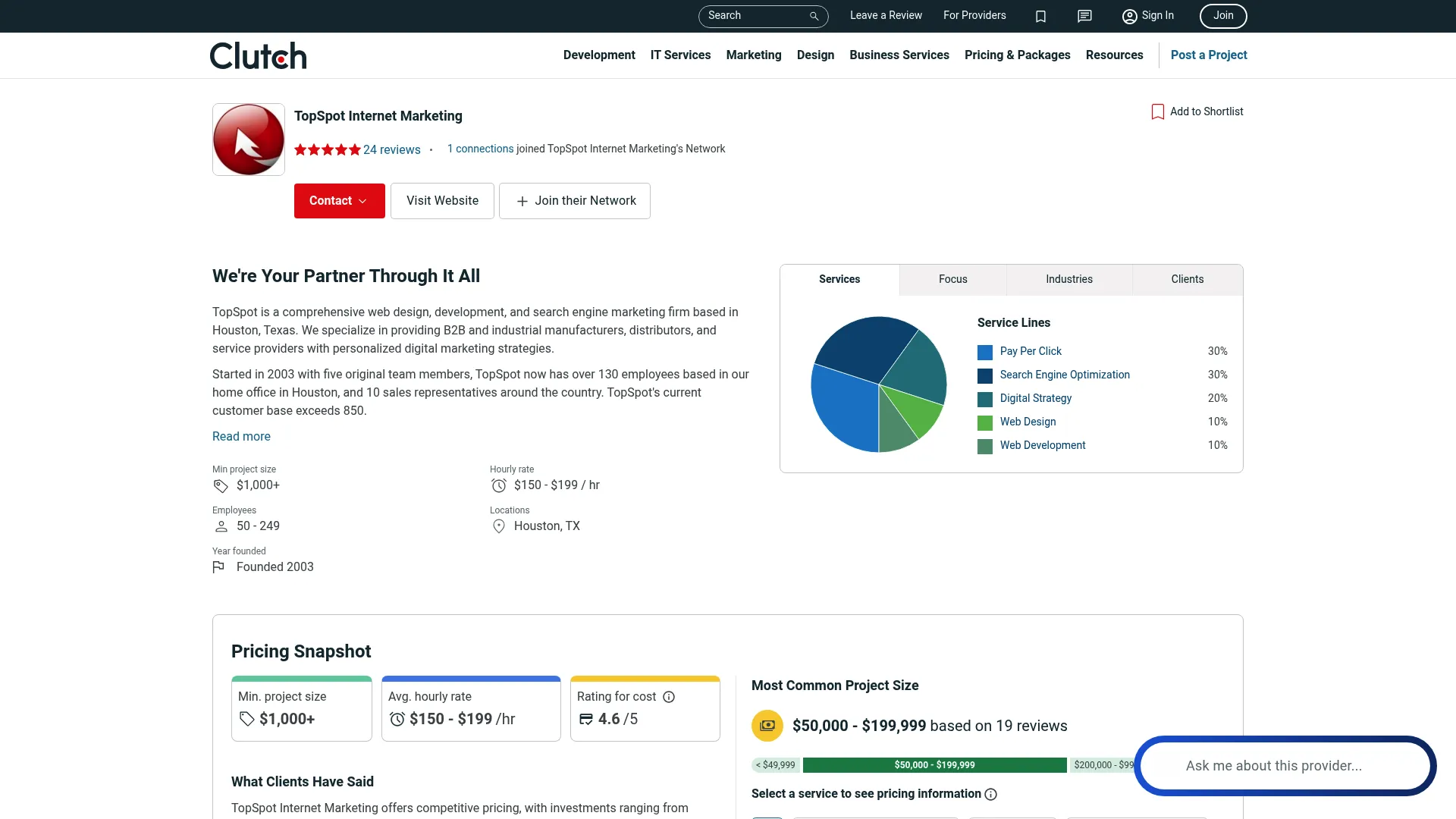The image size is (1456, 819).
Task: Open the Clients tab
Action: click(x=1187, y=279)
